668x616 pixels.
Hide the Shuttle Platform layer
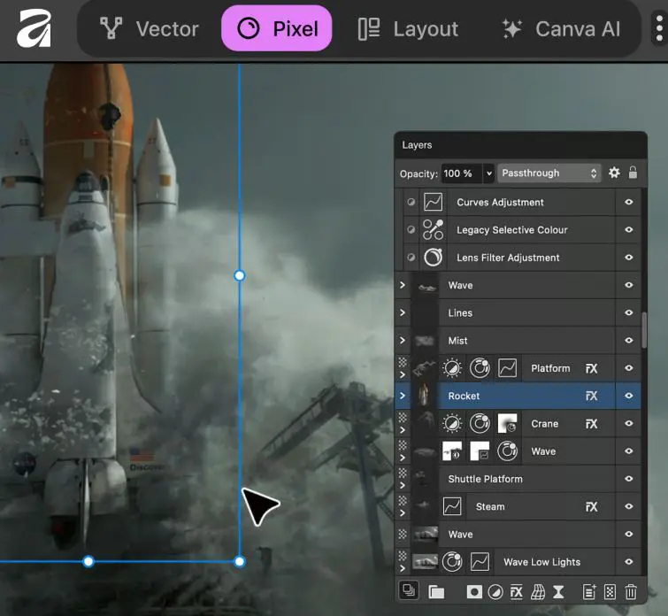629,479
